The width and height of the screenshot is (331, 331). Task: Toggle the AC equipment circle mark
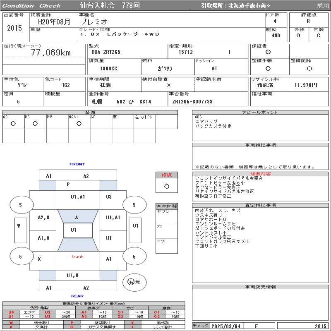[13, 123]
